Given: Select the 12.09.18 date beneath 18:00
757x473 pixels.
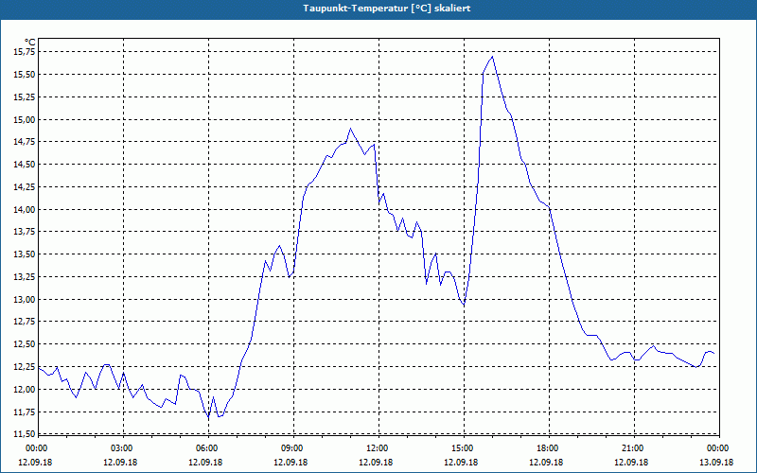Looking at the screenshot, I should click(x=547, y=462).
